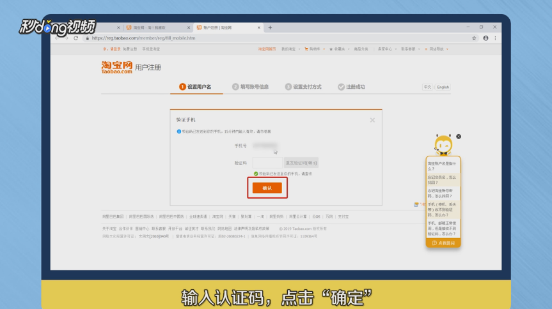Click footer link 开放平台
Screen dimensions: 552x309
[x=175, y=229]
